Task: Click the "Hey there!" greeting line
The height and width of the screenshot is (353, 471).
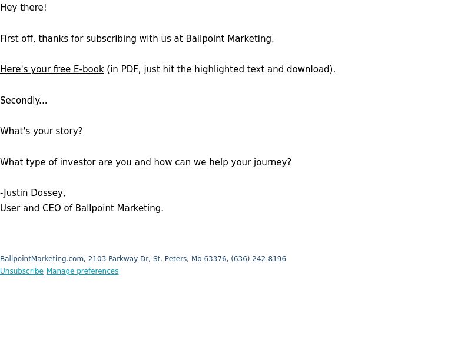Action: [x=24, y=8]
